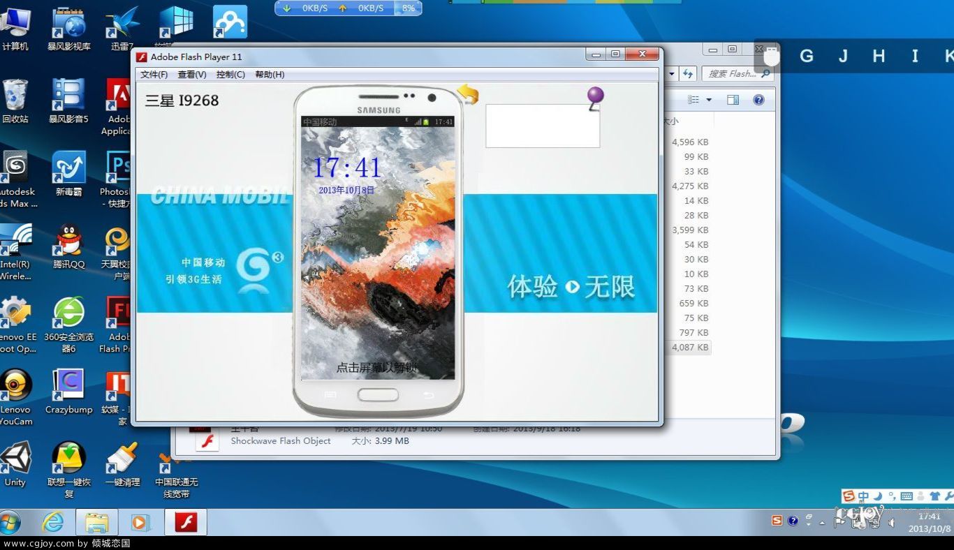Viewport: 954px width, 550px height.
Task: Open the 控制(C) menu in Flash Player
Action: pos(230,75)
